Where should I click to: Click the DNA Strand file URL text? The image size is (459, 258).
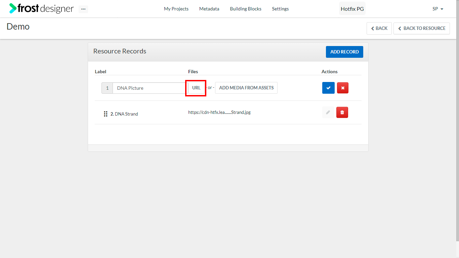pos(219,112)
